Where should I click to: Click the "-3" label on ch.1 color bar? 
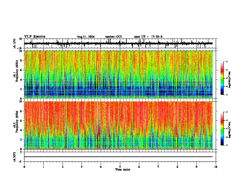226,61
